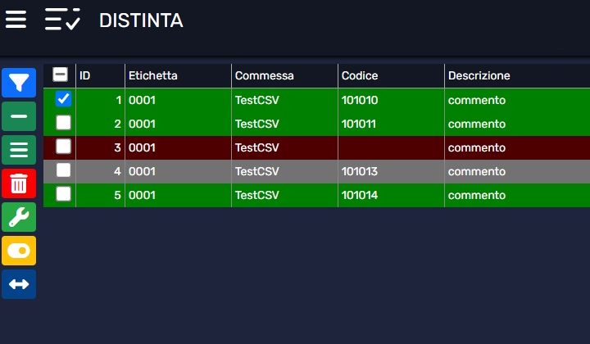Click TestCSV in gray row 4
The height and width of the screenshot is (344, 590).
(x=257, y=171)
